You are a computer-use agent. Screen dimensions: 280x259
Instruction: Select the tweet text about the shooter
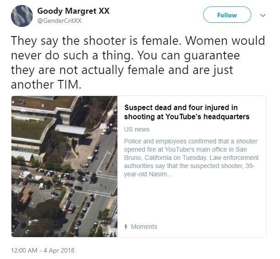pos(137,63)
